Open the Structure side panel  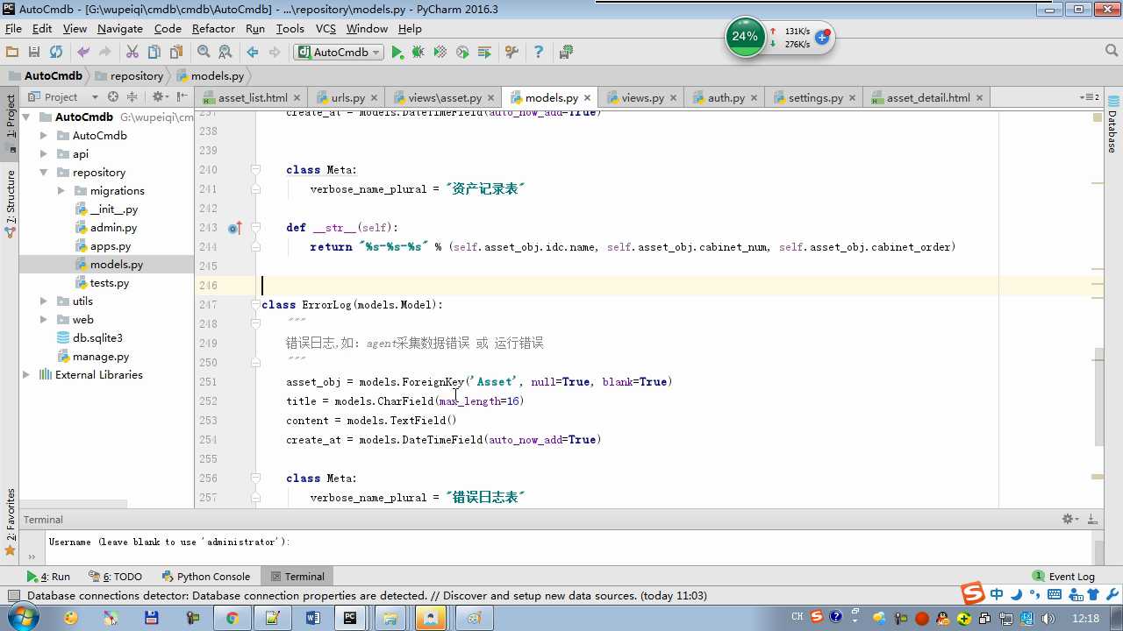click(x=11, y=203)
